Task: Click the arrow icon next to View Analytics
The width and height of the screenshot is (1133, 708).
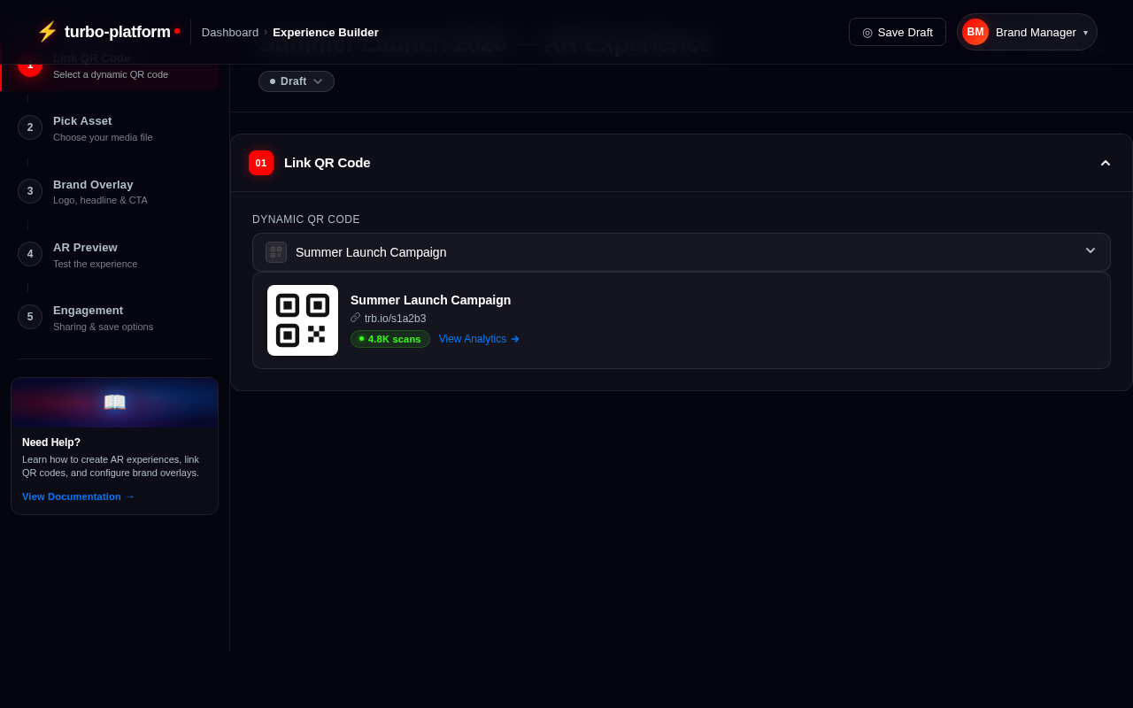Action: [x=515, y=339]
